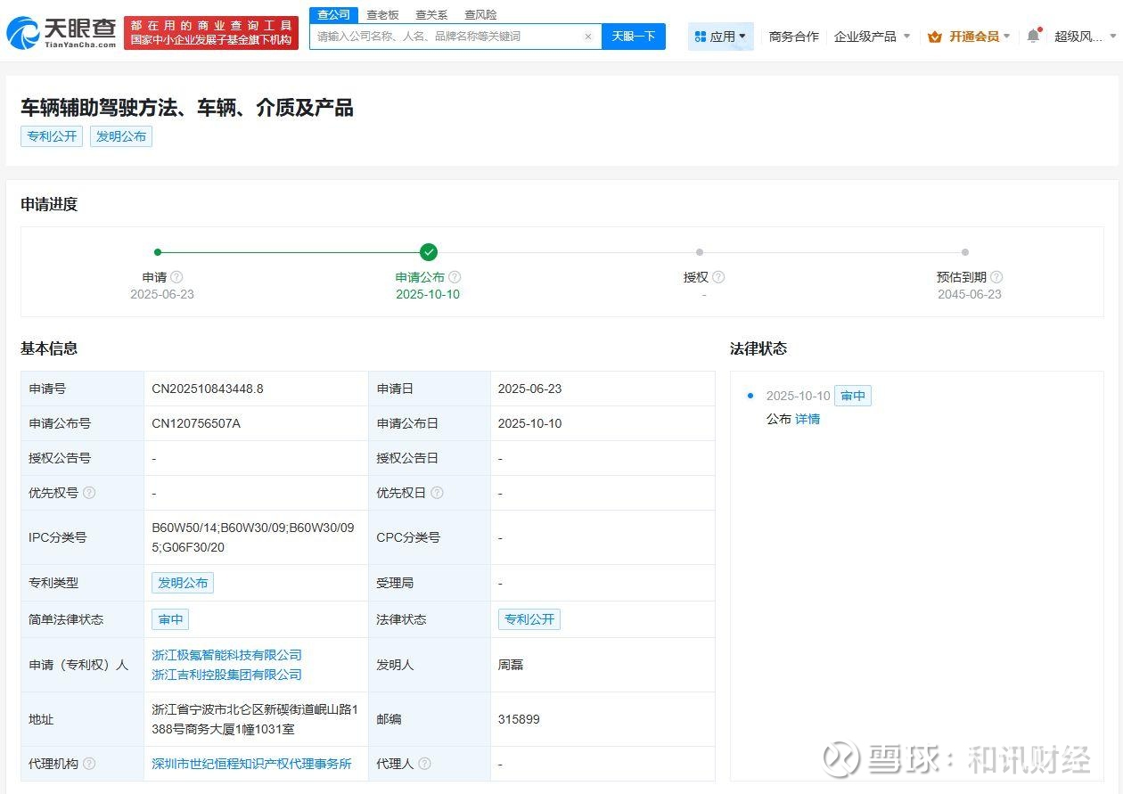Viewport: 1123px width, 794px height.
Task: Switch to the 查老板 tab
Action: 382,15
